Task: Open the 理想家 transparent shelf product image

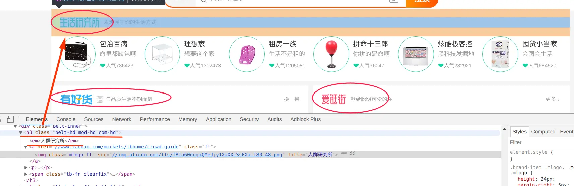Action: (162, 54)
